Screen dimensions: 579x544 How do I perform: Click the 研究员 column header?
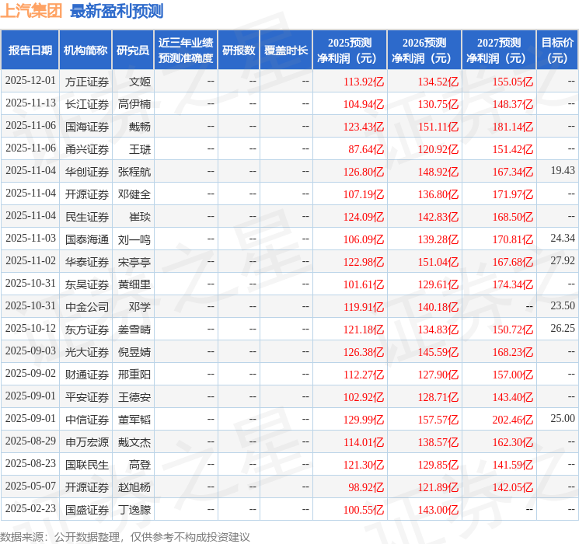click(133, 51)
